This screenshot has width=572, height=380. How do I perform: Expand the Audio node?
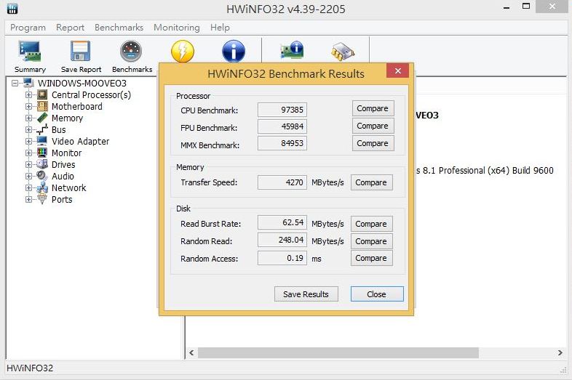[28, 177]
